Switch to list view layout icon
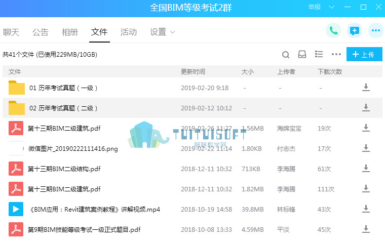The width and height of the screenshot is (385, 243). coord(319,54)
